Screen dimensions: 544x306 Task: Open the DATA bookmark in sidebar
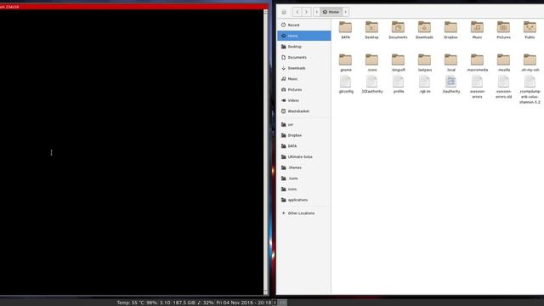pos(304,146)
